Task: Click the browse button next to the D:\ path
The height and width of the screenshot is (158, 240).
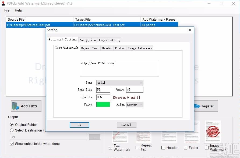Action: (95, 137)
